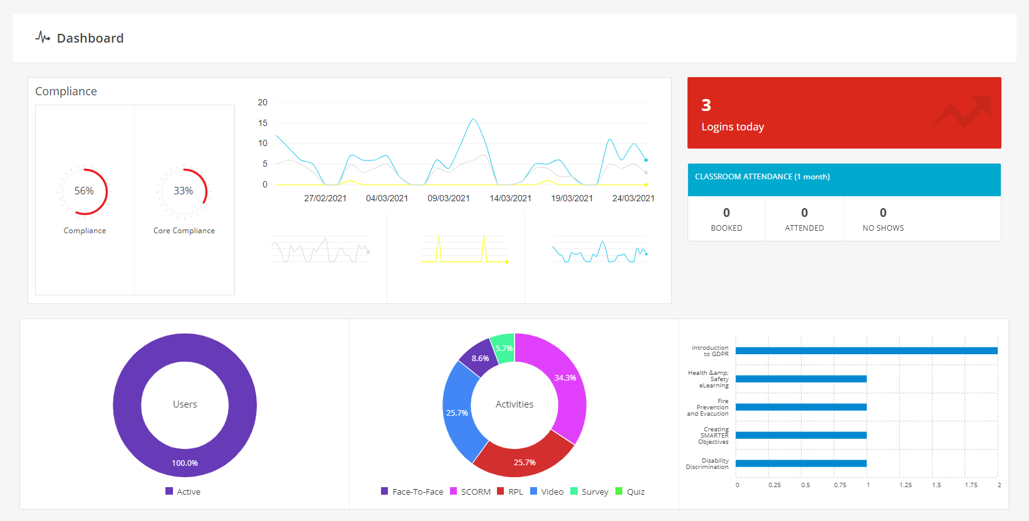Viewport: 1029px width, 521px height.
Task: Open the grey sparkline thumbnail chart
Action: point(320,250)
